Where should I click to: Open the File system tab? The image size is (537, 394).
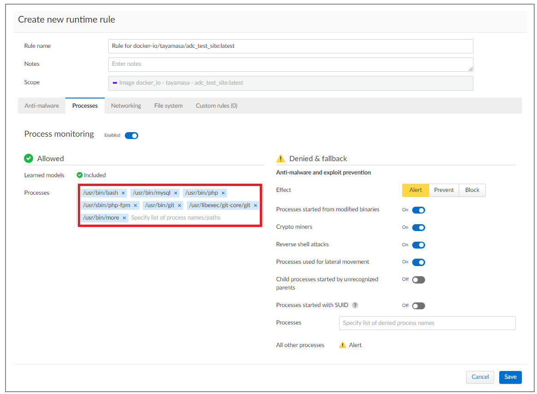click(x=168, y=105)
